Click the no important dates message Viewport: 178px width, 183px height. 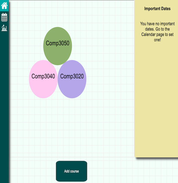pos(157,32)
